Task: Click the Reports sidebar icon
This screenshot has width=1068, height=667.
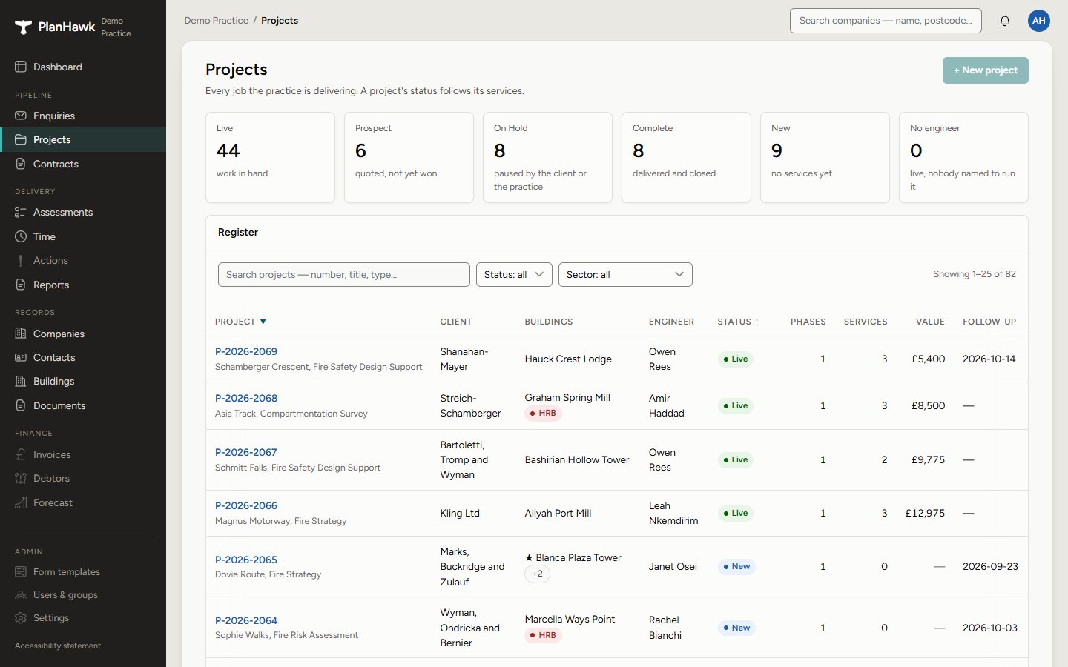Action: click(21, 285)
